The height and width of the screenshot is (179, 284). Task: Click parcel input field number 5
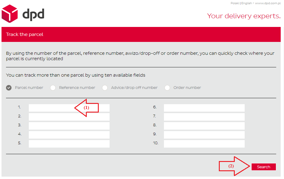tap(69, 144)
